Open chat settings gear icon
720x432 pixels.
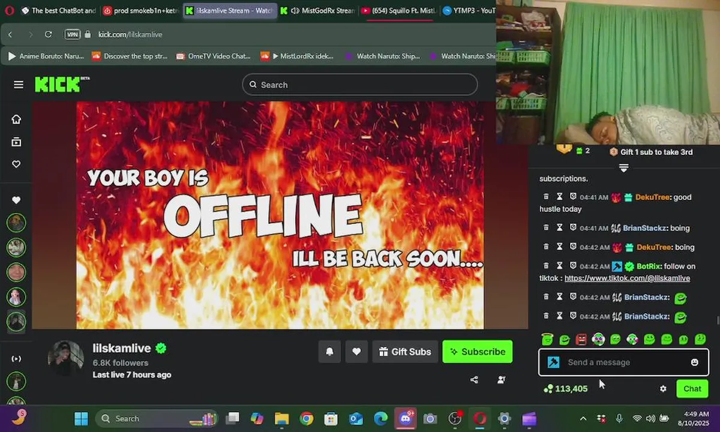pos(663,389)
